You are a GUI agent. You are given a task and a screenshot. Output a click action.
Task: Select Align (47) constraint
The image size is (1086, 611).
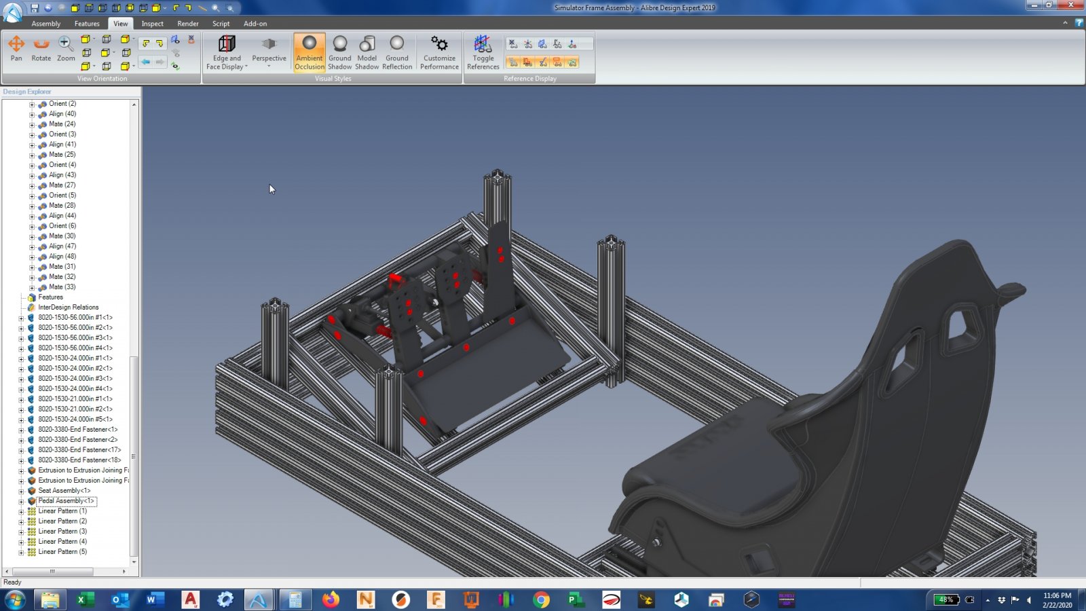[x=62, y=246]
